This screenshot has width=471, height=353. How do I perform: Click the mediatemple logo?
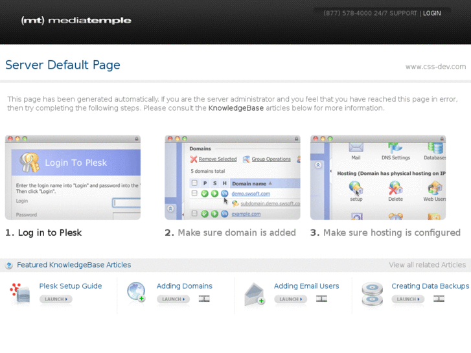pyautogui.click(x=76, y=21)
